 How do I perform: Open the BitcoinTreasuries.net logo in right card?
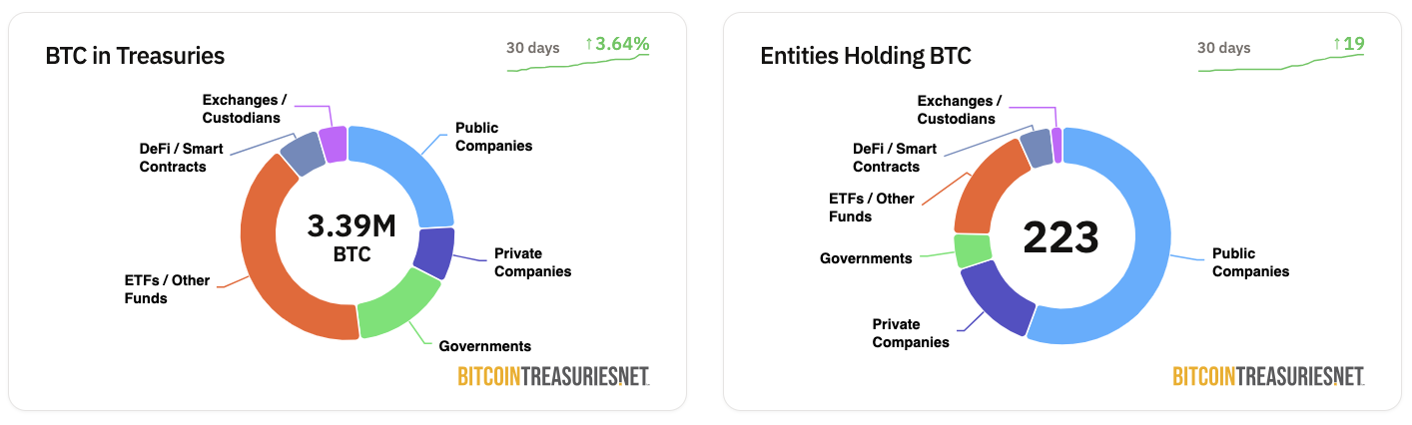[1268, 375]
